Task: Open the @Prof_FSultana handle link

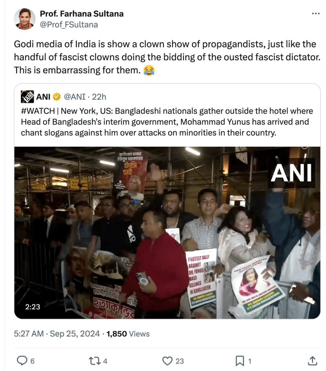Action: 69,25
